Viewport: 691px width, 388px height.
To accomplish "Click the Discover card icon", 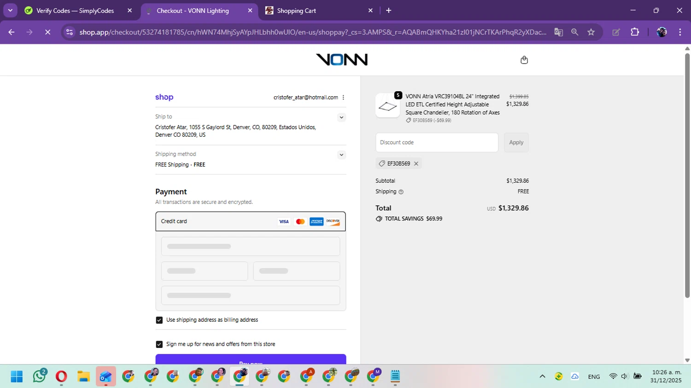I will [333, 221].
